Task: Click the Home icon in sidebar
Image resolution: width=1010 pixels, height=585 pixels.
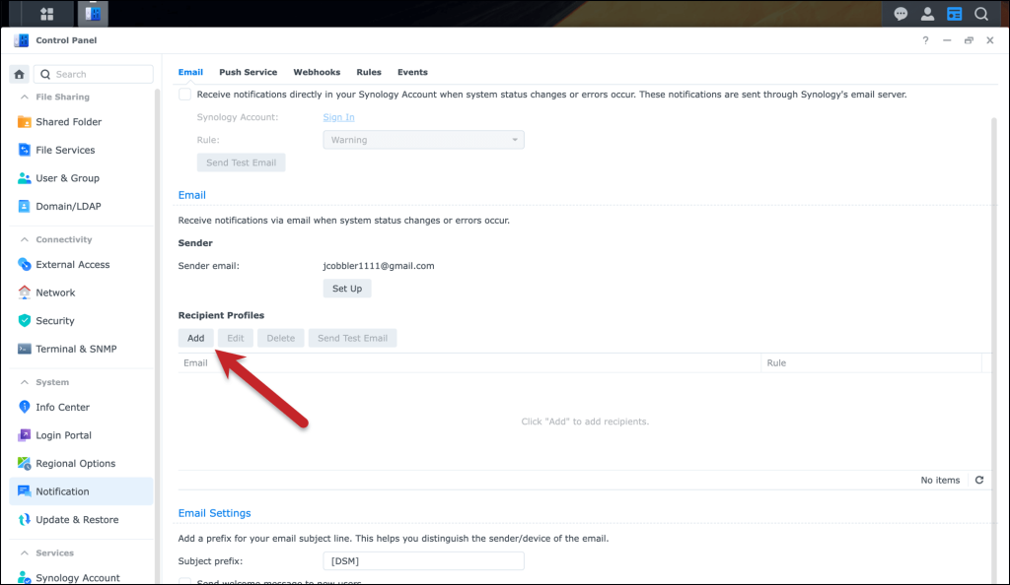Action: 19,74
